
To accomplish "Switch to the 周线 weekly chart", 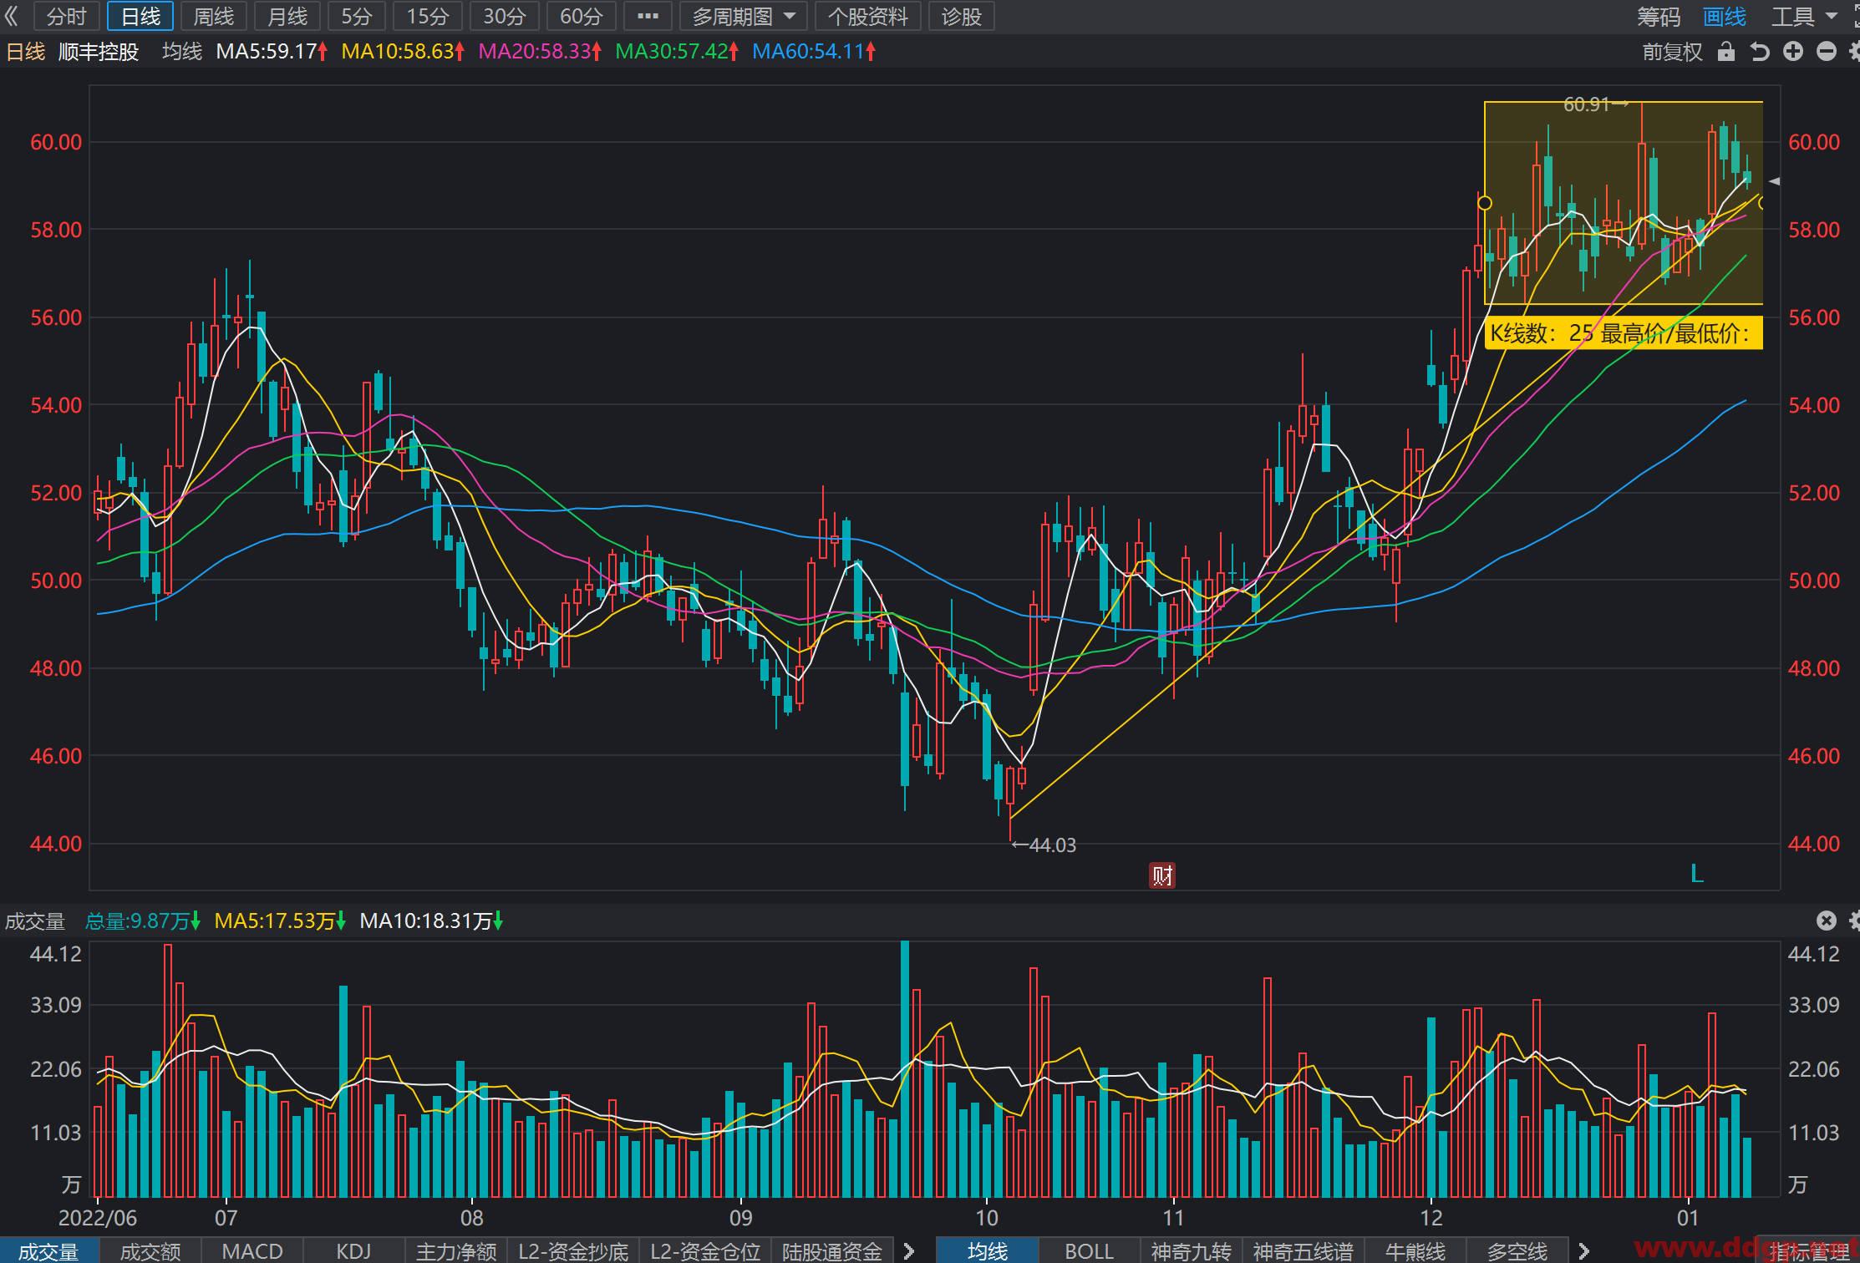I will 214,16.
